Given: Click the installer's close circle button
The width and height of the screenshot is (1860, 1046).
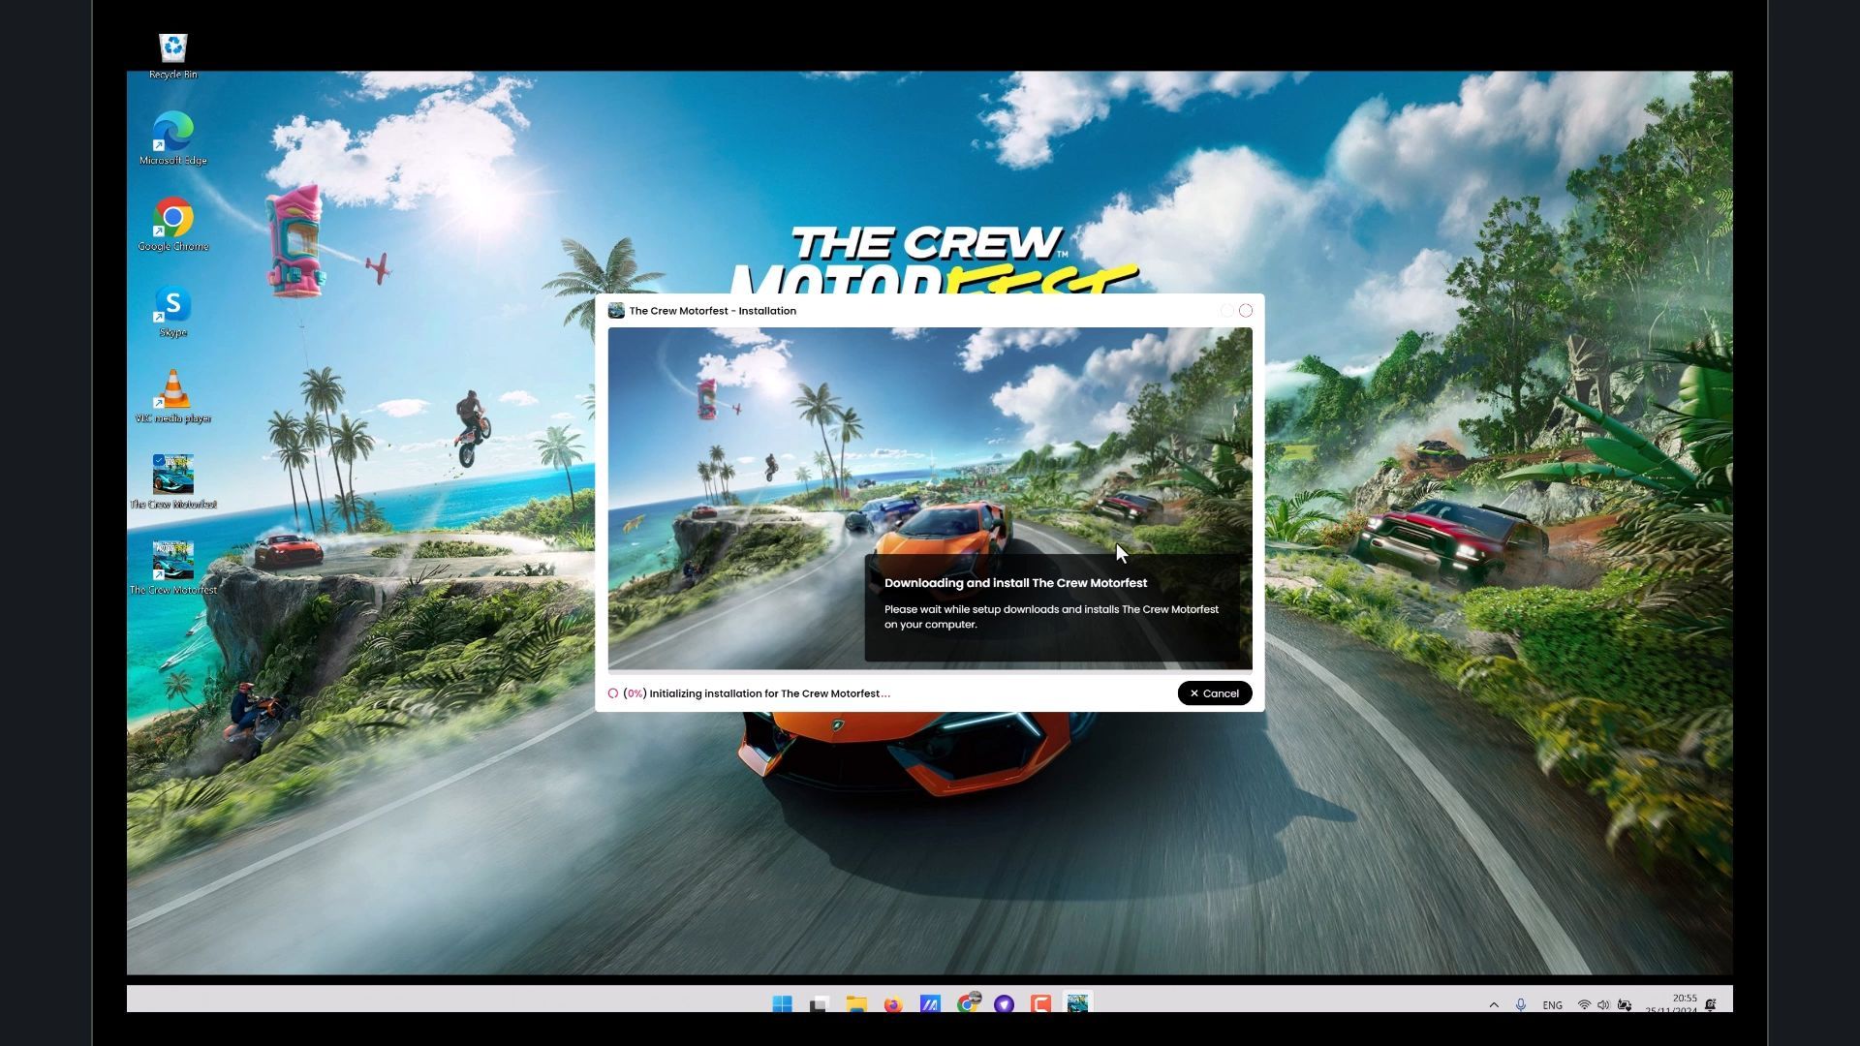Looking at the screenshot, I should [x=1246, y=311].
